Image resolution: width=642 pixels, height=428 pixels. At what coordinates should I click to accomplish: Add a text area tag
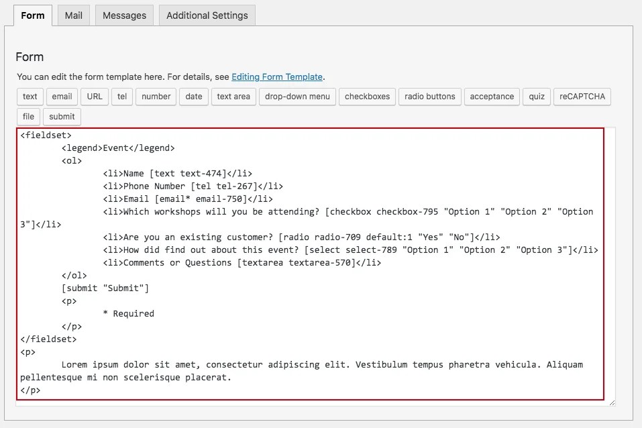[x=233, y=97]
